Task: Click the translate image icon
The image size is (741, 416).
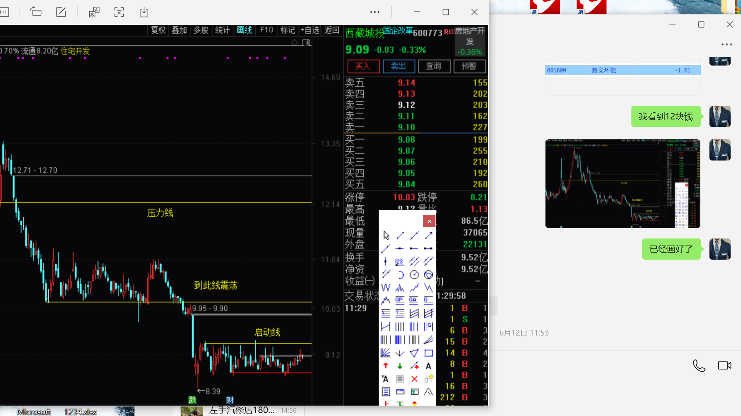Action: coord(94,12)
